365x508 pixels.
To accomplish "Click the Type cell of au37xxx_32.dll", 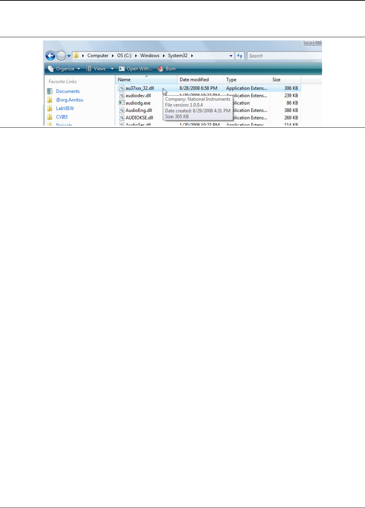I will click(247, 88).
